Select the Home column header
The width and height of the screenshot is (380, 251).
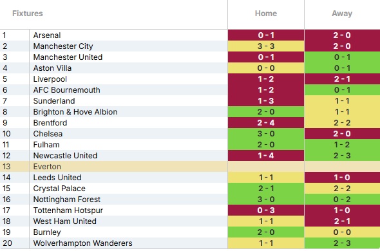[266, 14]
